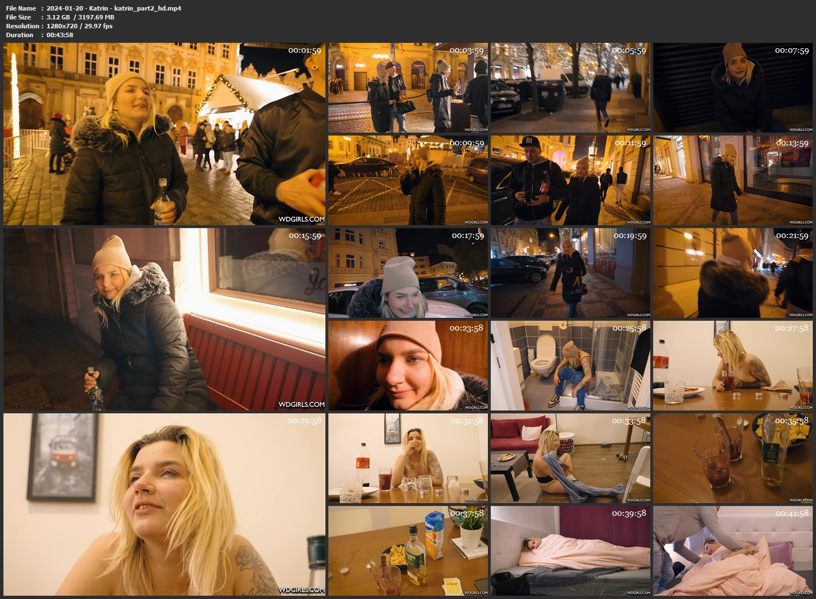Select the 00:09:59 frame
This screenshot has width=816, height=599.
[408, 180]
